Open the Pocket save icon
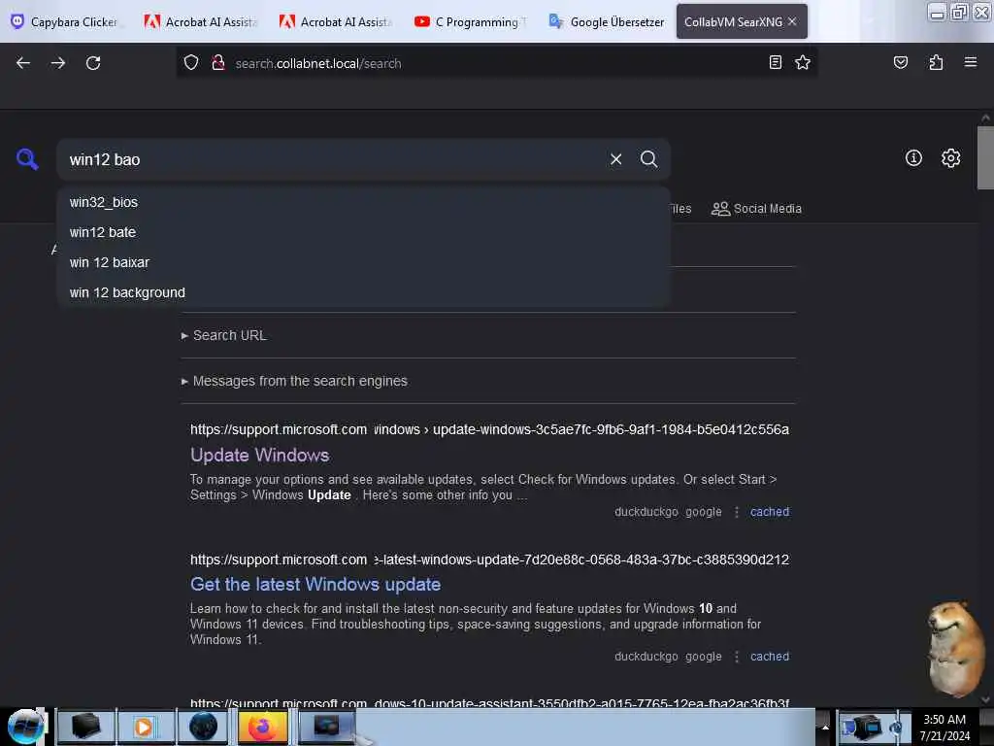 [900, 62]
